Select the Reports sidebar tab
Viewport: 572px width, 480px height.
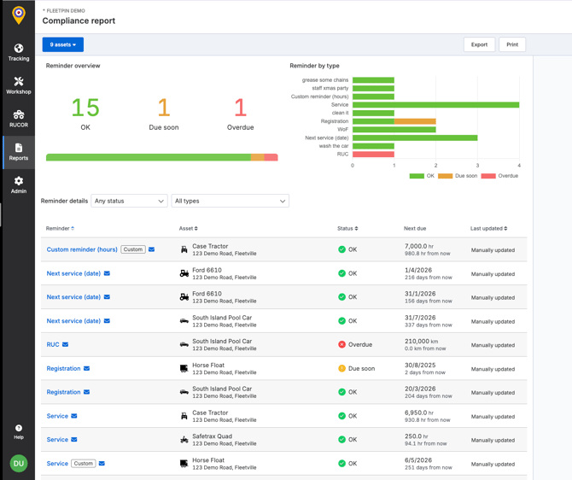pyautogui.click(x=18, y=151)
